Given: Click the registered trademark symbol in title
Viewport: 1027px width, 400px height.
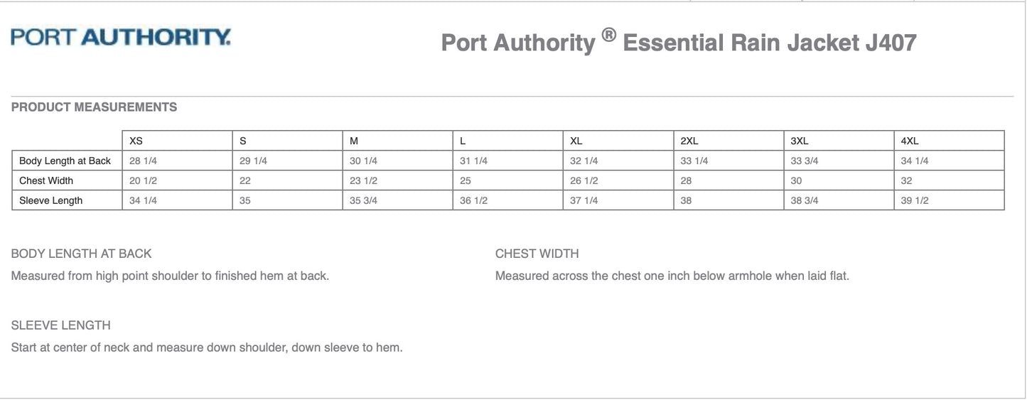Looking at the screenshot, I should point(608,36).
